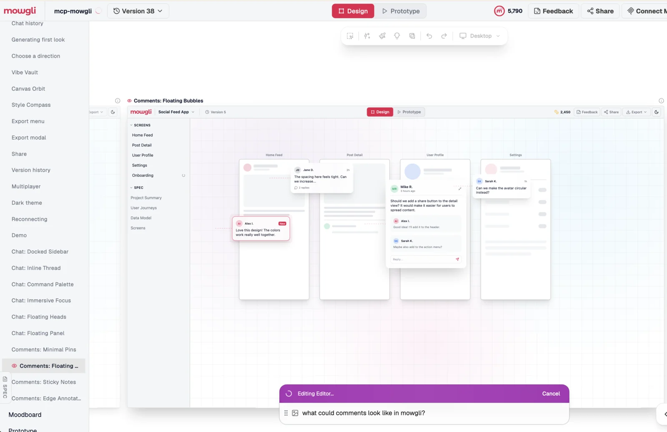Cancel the Editing Editor operation

(551, 394)
